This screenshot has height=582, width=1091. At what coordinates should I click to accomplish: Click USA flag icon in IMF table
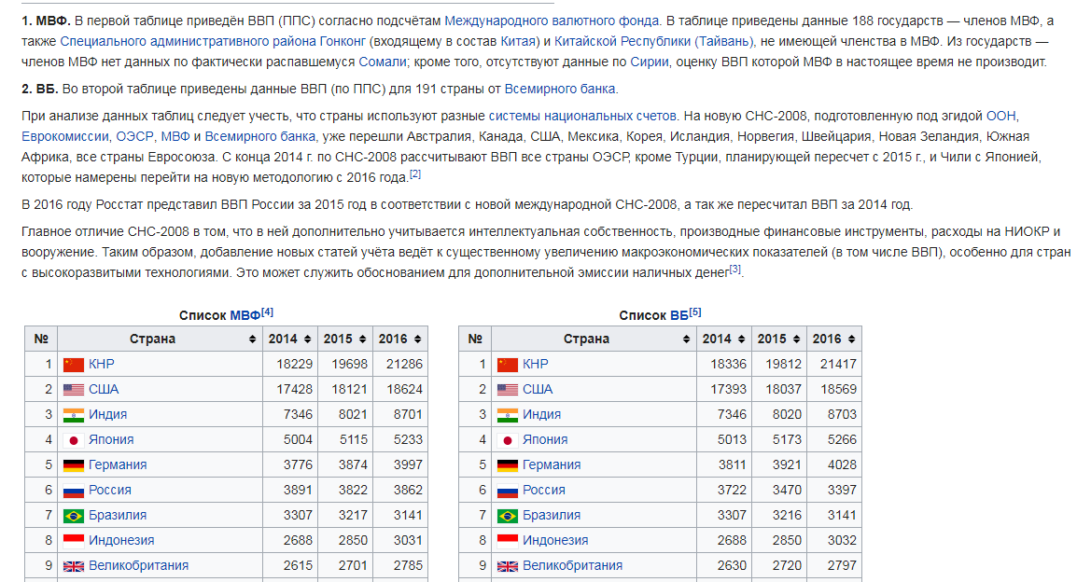click(73, 389)
